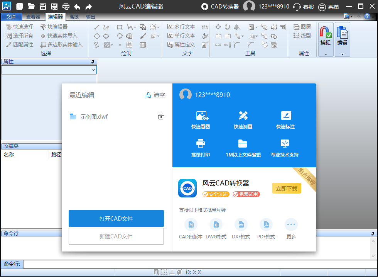Open dropdown beside top-right ribbon window icon
The image size is (378, 277).
351,17
